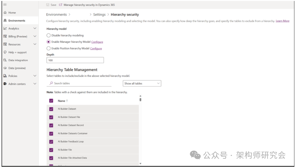295x167 pixels.
Task: Select Disable hierarchy modeling radio button
Action: point(48,35)
